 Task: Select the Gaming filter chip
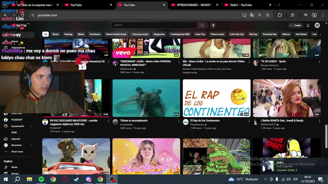coord(68,34)
